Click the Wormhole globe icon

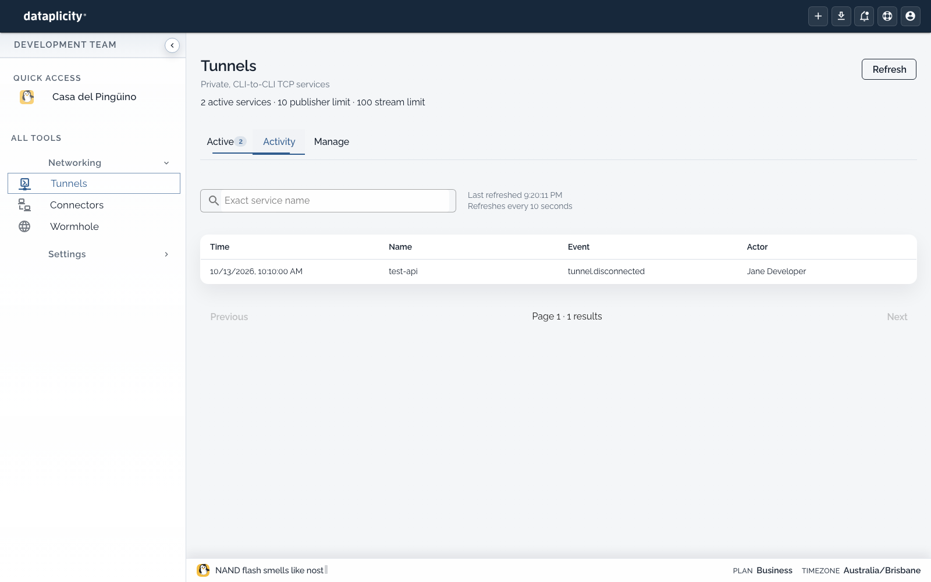pos(24,226)
